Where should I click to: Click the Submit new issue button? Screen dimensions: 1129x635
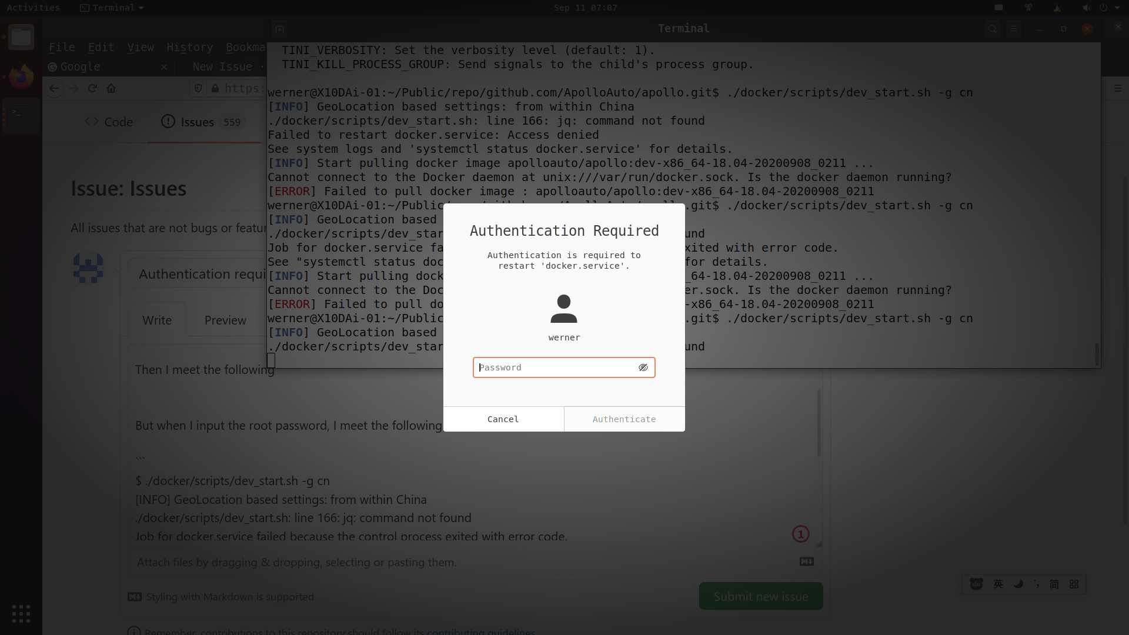pos(761,596)
